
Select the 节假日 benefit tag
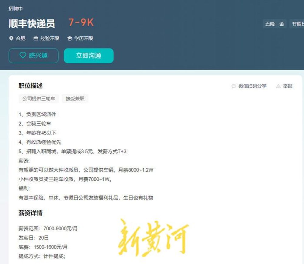[297, 24]
